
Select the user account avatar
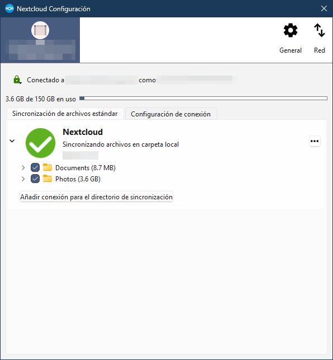[x=40, y=30]
